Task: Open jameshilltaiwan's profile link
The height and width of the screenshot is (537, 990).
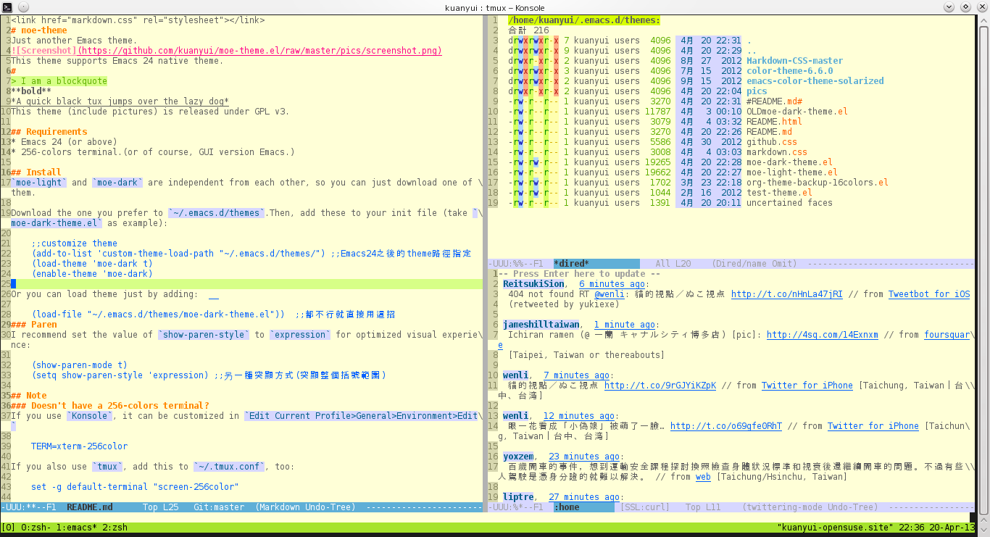Action: tap(541, 325)
